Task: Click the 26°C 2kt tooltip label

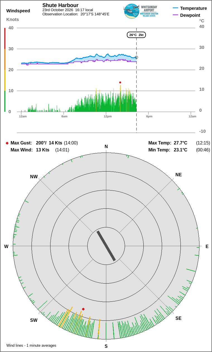Action: coord(136,35)
